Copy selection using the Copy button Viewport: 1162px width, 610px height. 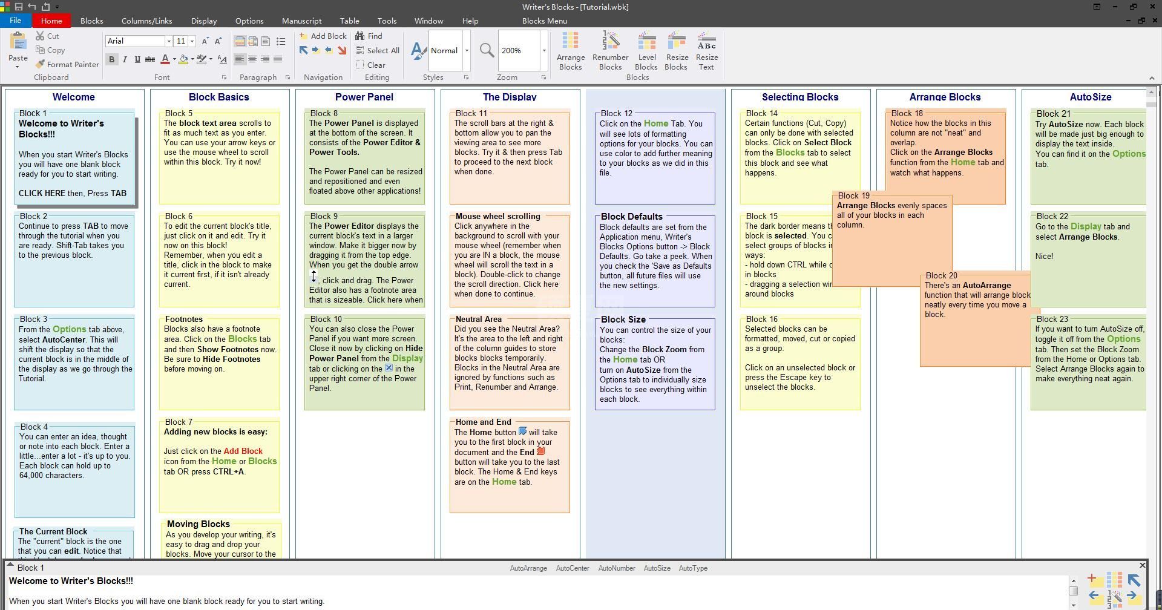[50, 50]
